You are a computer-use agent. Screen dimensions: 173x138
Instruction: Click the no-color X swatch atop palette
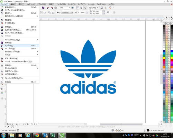pyautogui.click(x=164, y=23)
